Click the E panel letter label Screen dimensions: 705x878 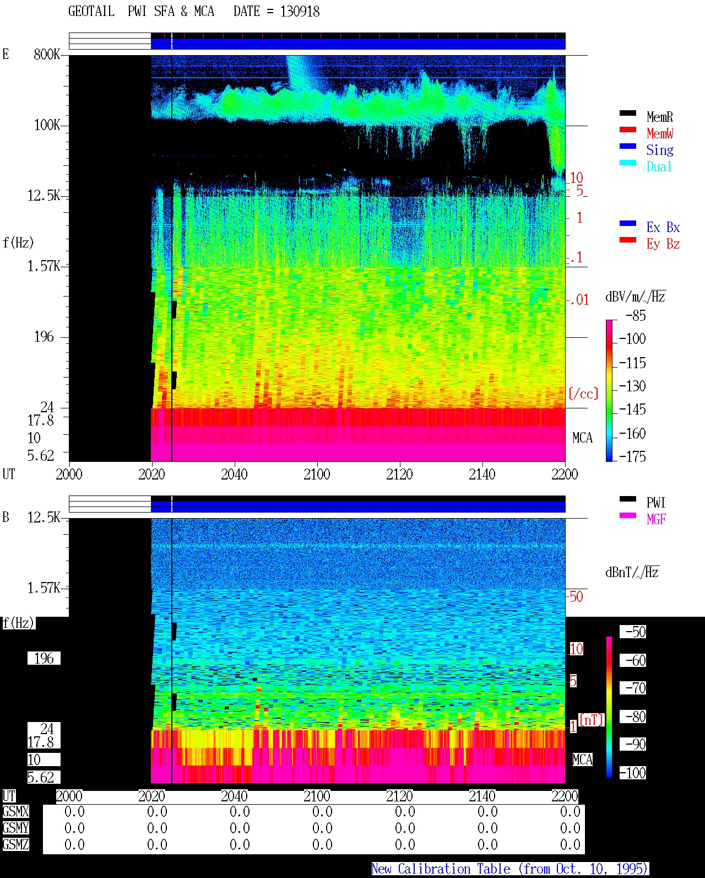[x=6, y=54]
